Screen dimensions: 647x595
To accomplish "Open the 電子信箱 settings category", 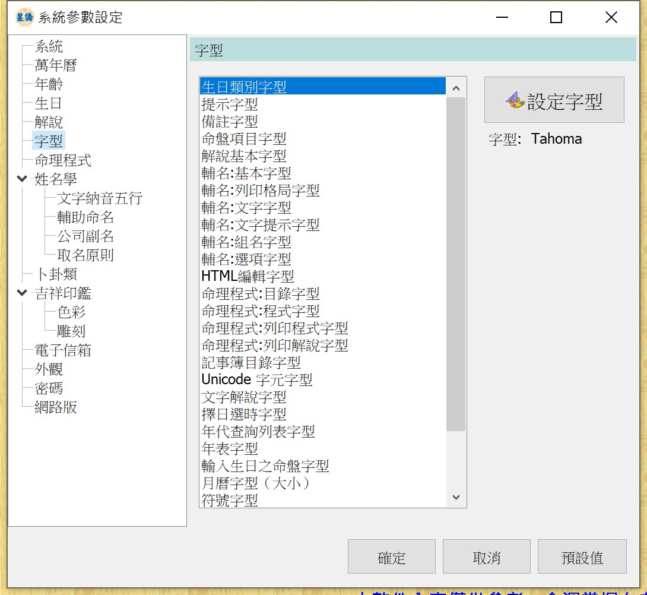I will click(62, 350).
